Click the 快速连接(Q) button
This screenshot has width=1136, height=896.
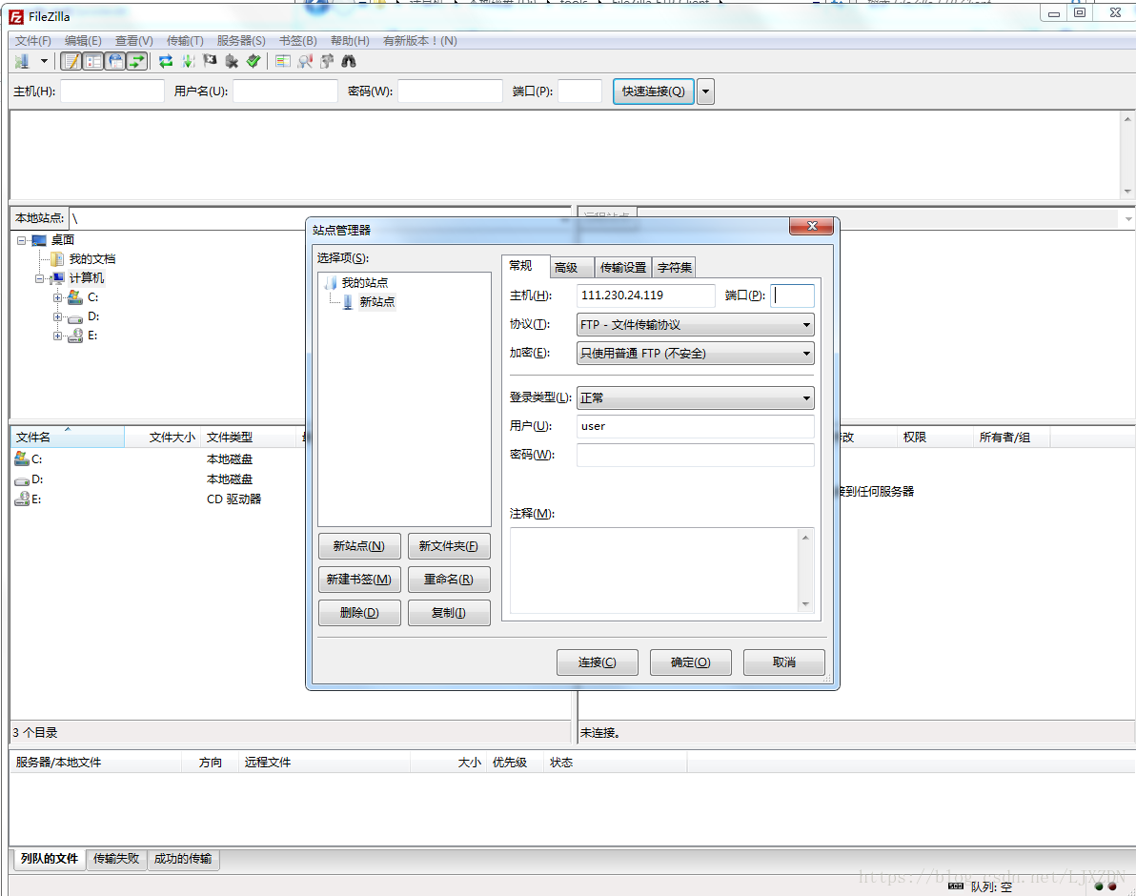(654, 92)
